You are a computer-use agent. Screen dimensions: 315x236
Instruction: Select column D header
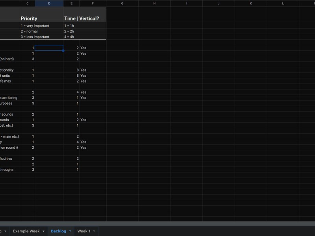(x=49, y=4)
